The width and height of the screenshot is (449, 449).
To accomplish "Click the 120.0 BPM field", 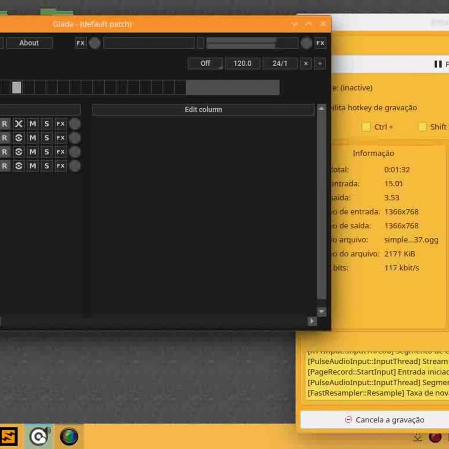I will (x=242, y=64).
